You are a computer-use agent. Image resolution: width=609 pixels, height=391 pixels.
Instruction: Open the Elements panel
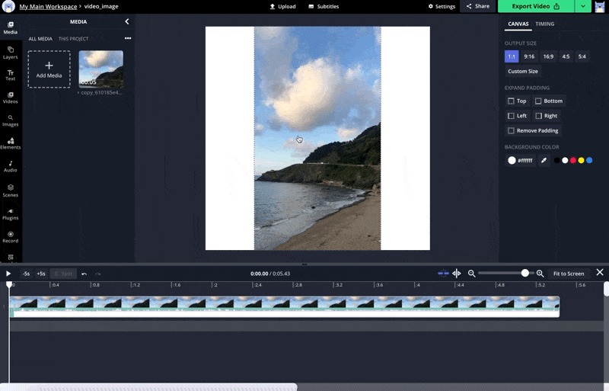pyautogui.click(x=11, y=143)
